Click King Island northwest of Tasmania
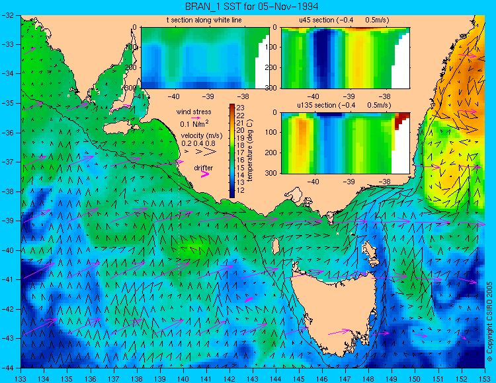496x383 pixels. point(276,246)
